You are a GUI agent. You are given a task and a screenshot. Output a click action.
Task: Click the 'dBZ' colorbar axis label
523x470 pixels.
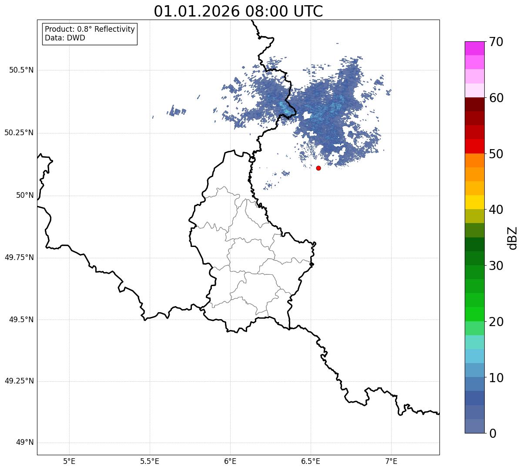pyautogui.click(x=513, y=238)
